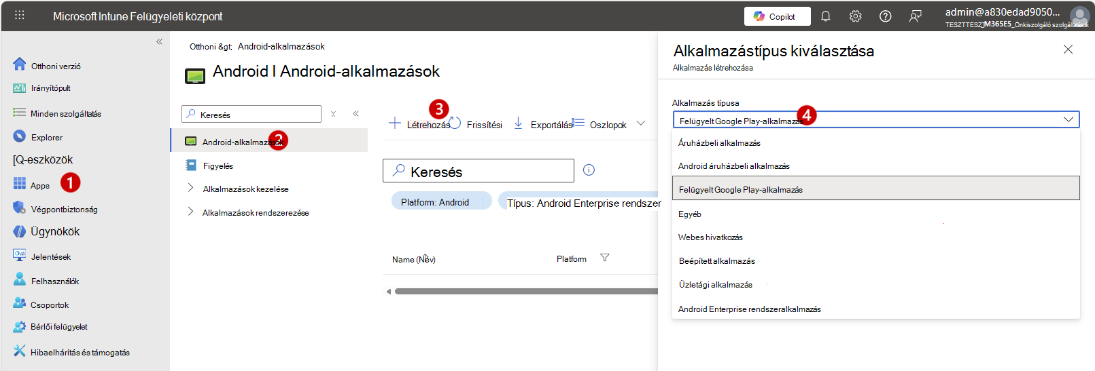Click the Típus: Android Enterprise filter pill
Viewport: 1095px width, 371px height.
click(579, 202)
